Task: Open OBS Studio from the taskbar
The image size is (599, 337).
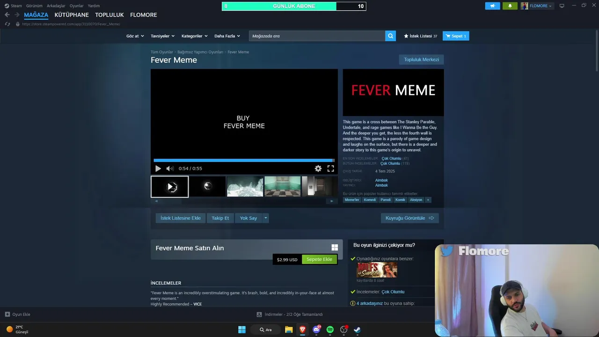Action: 344,330
